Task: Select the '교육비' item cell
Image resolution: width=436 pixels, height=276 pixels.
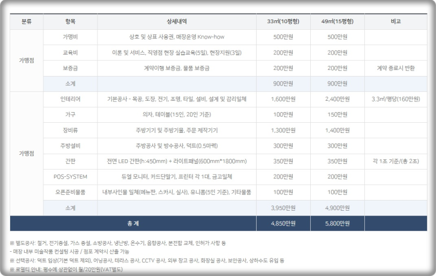Action: point(71,52)
